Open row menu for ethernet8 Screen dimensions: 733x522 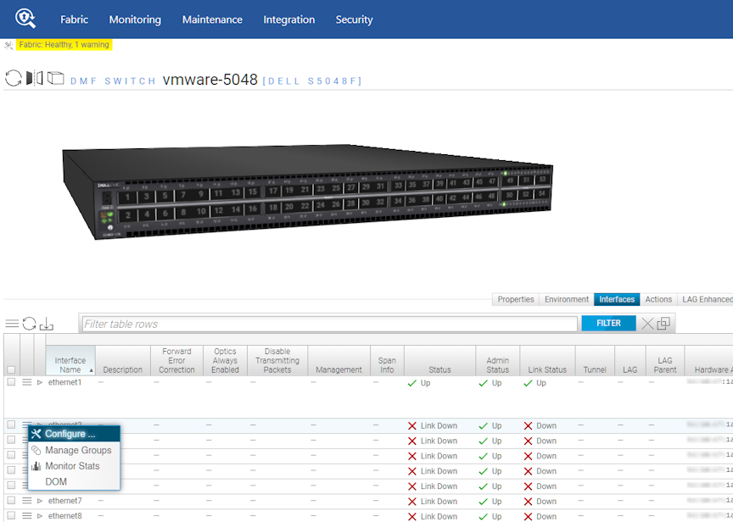27,515
